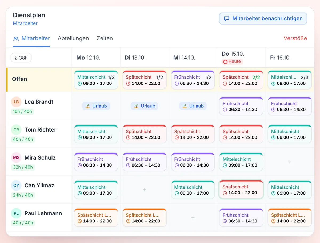Open Can Yilmaz's Mittelschicht on Monday
320x243 pixels.
96,190
